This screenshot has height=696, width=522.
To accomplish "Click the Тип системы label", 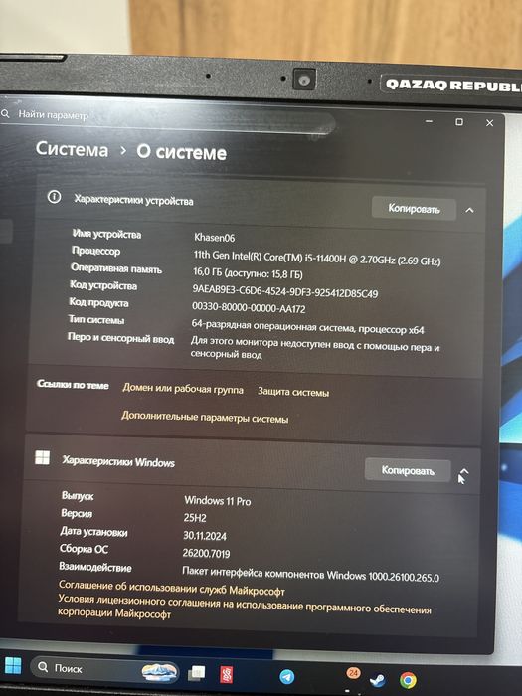I will pos(96,320).
